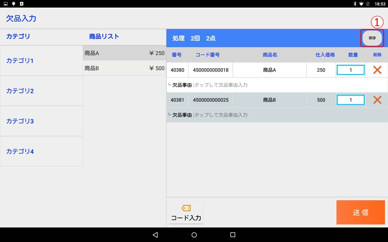
Task: Click the カテゴリ heading
Action: click(18, 37)
